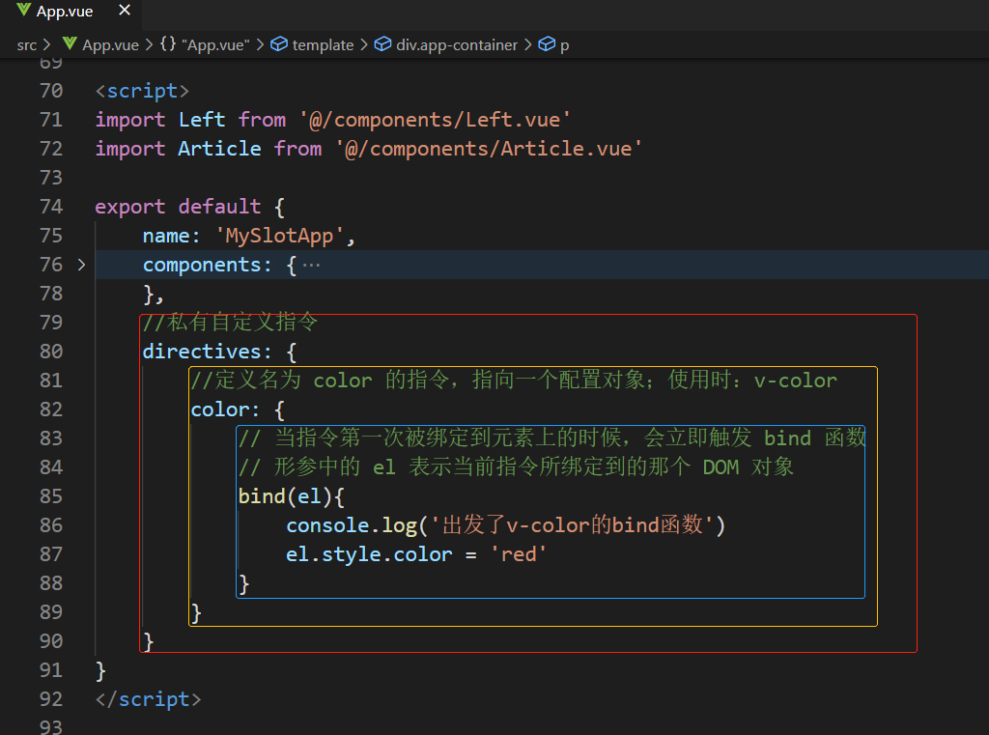Click the Article identifier on line 72
This screenshot has width=989, height=735.
[x=219, y=149]
